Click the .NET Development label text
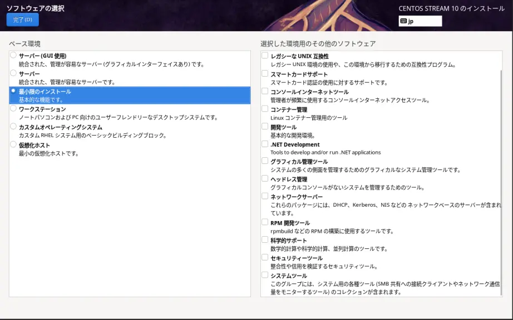513x320 pixels. click(x=295, y=144)
